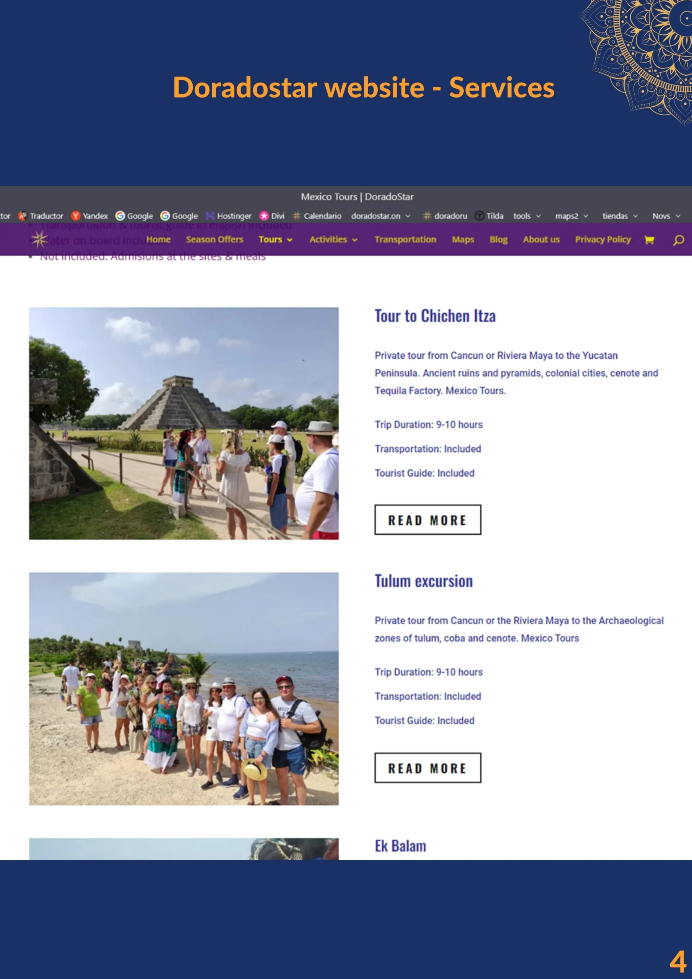692x979 pixels.
Task: Expand the Activities dropdown menu
Action: click(333, 240)
